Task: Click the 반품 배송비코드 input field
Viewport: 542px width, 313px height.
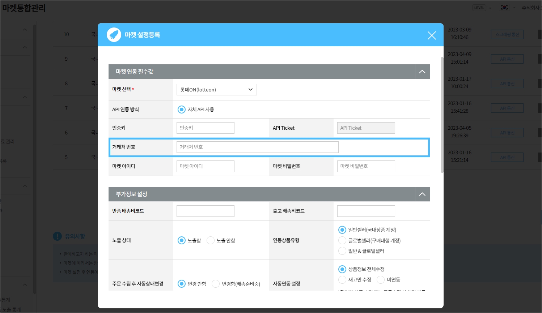Action: click(x=205, y=211)
